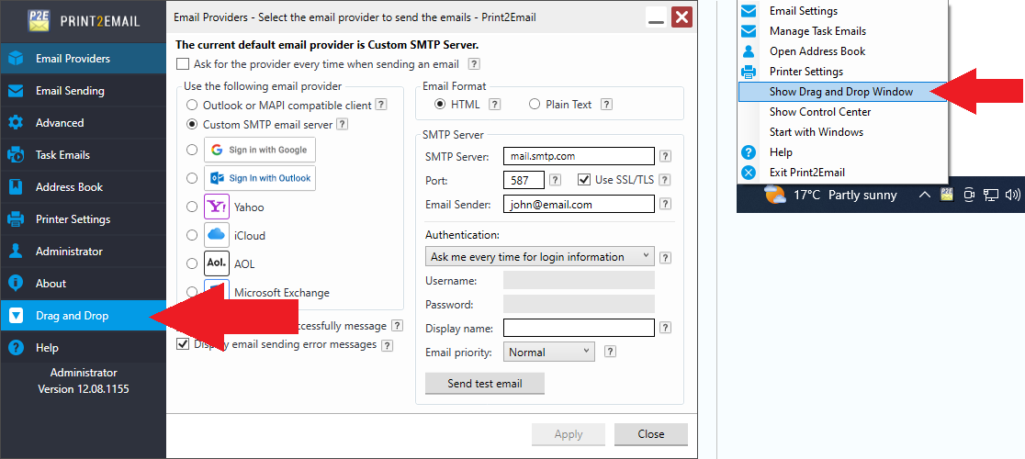The image size is (1025, 459).
Task: Click the network icon in system tray
Action: [992, 195]
